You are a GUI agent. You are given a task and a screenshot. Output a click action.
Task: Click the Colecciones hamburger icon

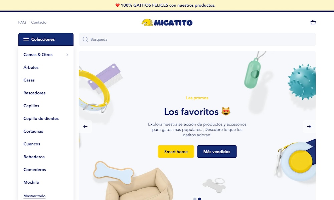click(26, 39)
